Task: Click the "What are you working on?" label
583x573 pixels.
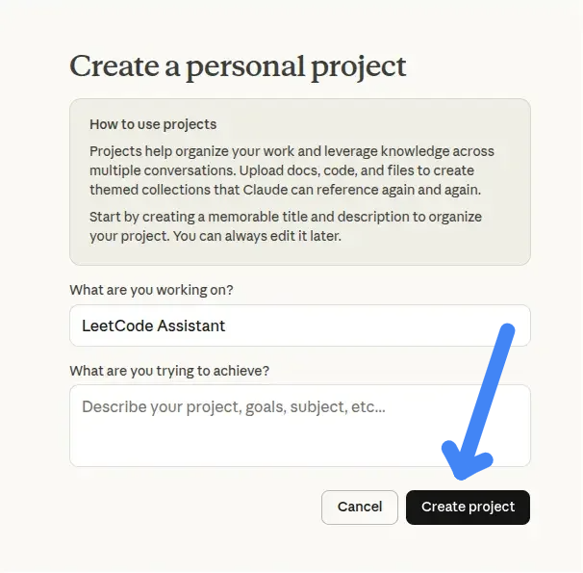Action: tap(152, 290)
